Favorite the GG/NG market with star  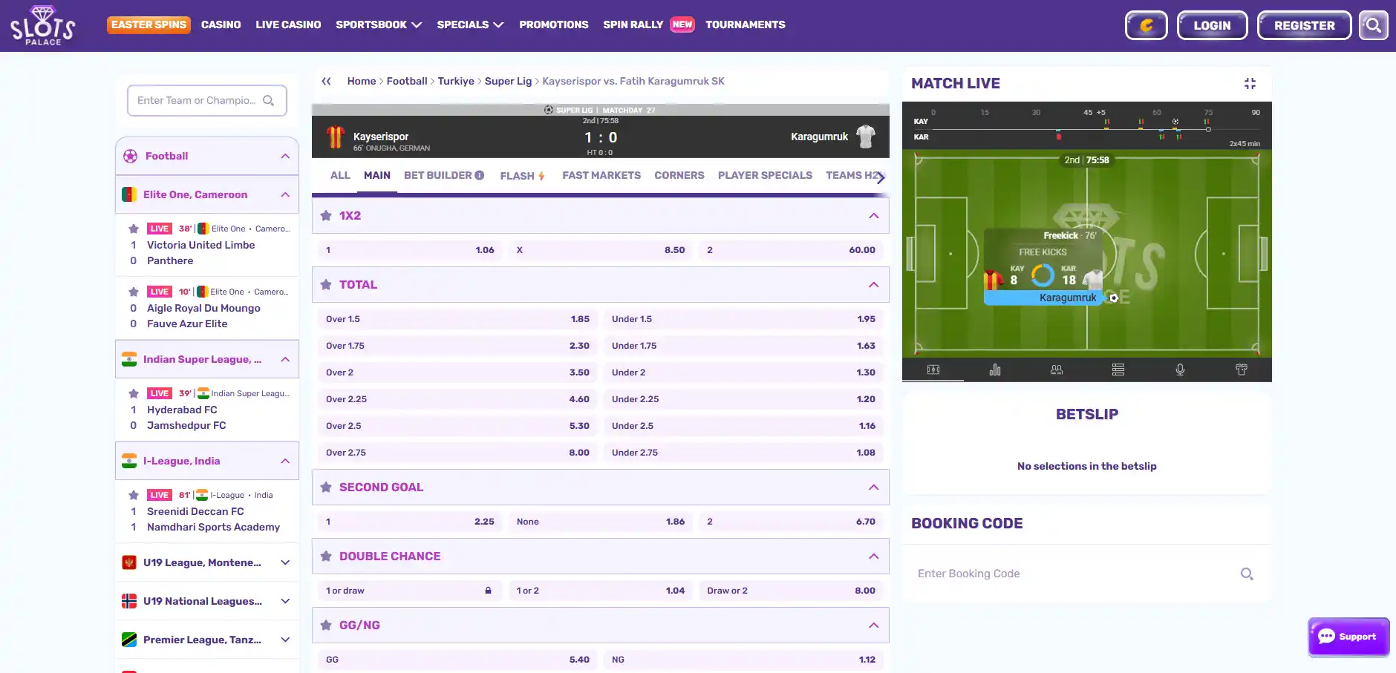(x=326, y=626)
